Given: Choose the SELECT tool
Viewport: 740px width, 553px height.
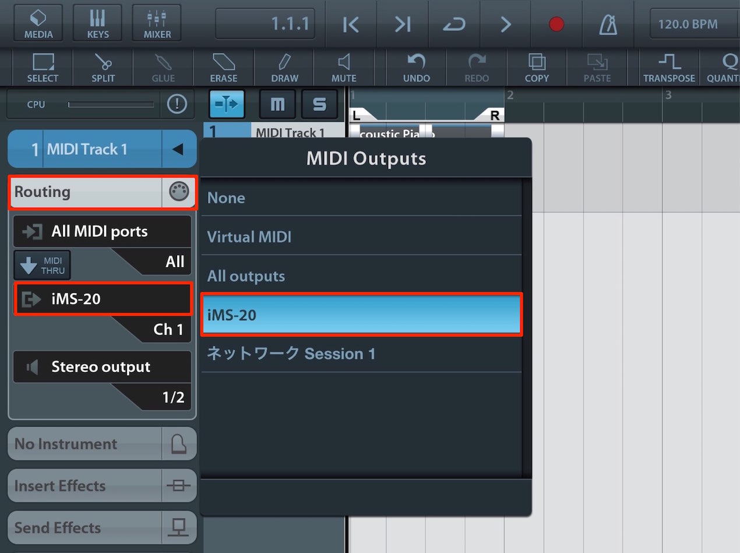Looking at the screenshot, I should click(43, 68).
